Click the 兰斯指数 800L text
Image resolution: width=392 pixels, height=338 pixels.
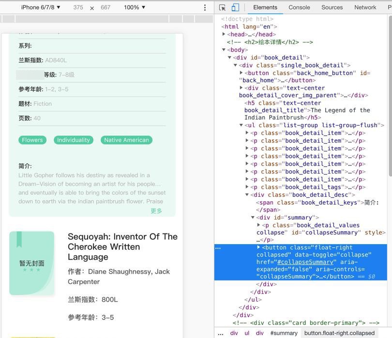[93, 299]
